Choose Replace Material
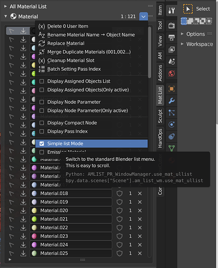This screenshot has width=218, height=268. 92,43
